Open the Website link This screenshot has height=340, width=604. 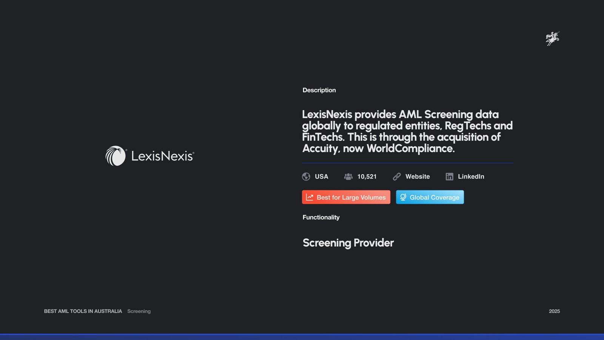point(418,176)
